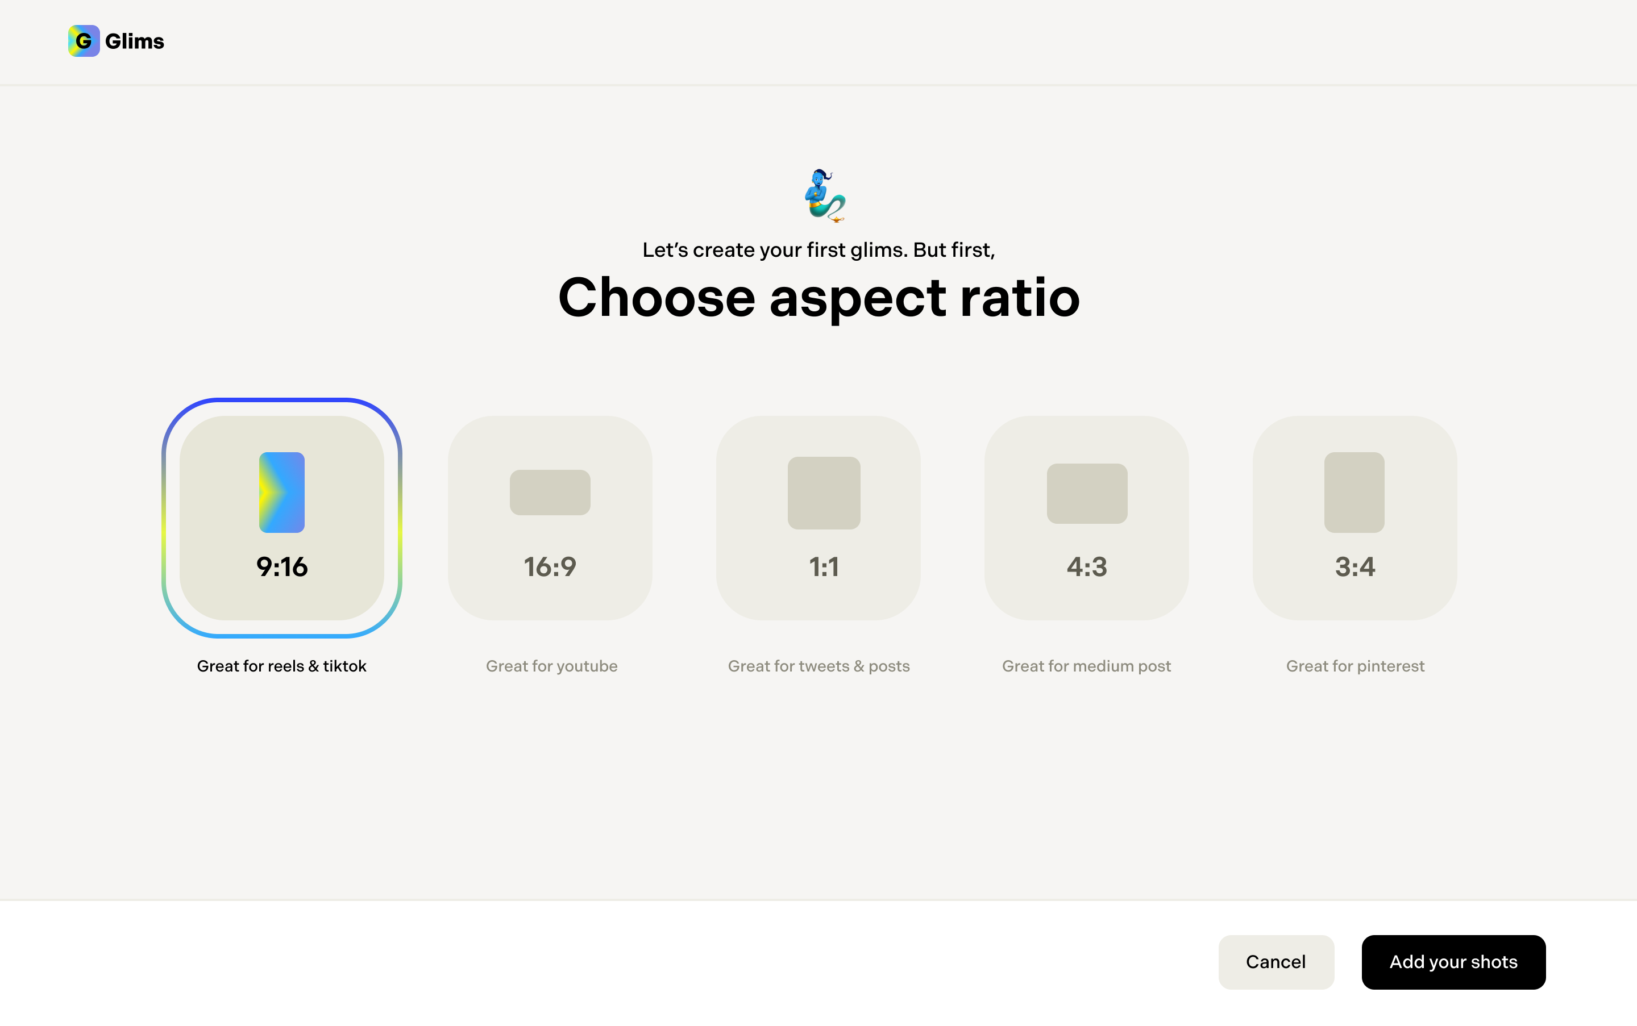Click the 1:1 square shape icon

tap(824, 493)
